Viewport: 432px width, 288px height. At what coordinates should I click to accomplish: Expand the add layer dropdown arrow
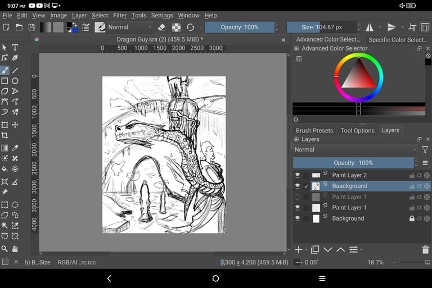coord(306,250)
